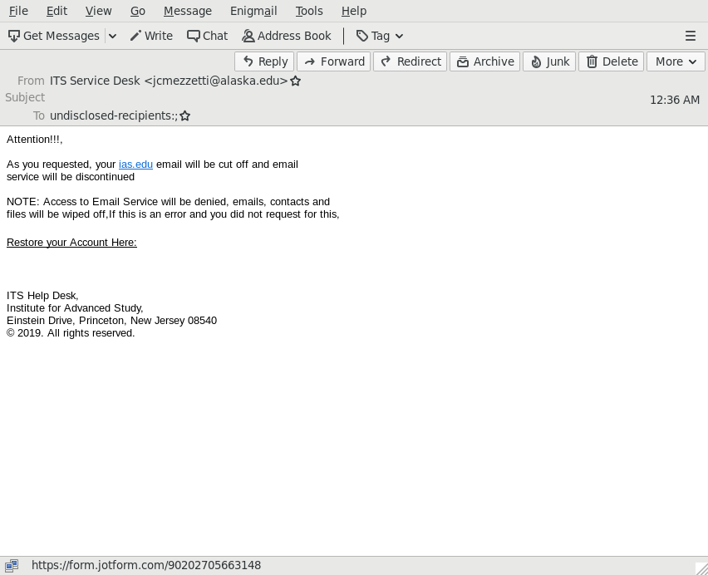708x575 pixels.
Task: Open the Enigmail menu
Action: [x=253, y=11]
